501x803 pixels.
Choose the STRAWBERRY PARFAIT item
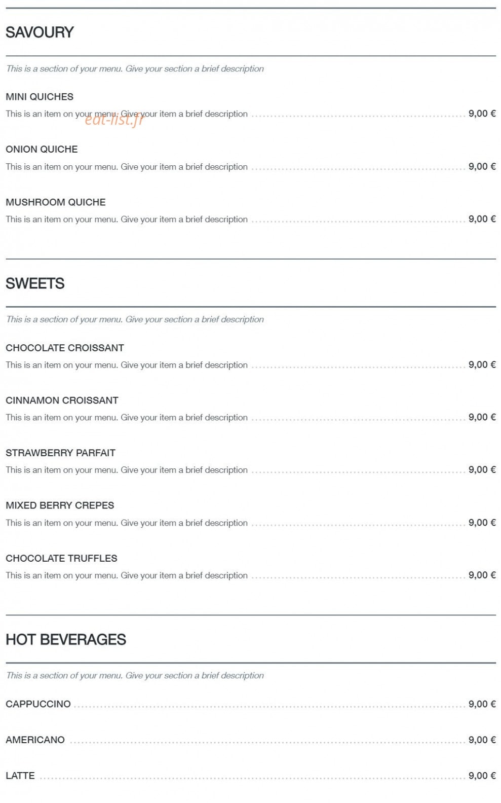[x=60, y=453]
